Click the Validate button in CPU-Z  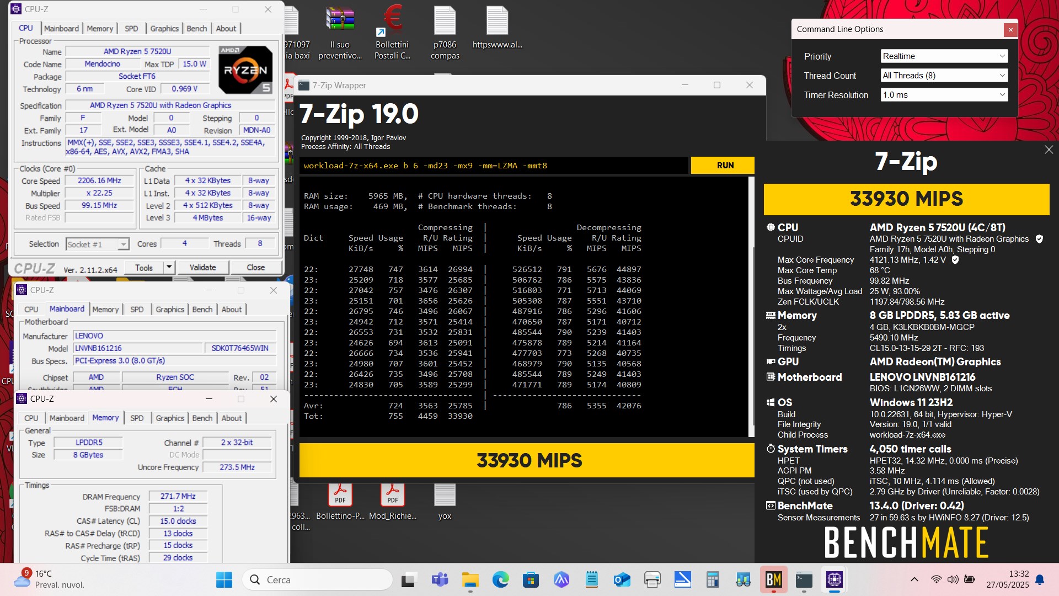[203, 267]
